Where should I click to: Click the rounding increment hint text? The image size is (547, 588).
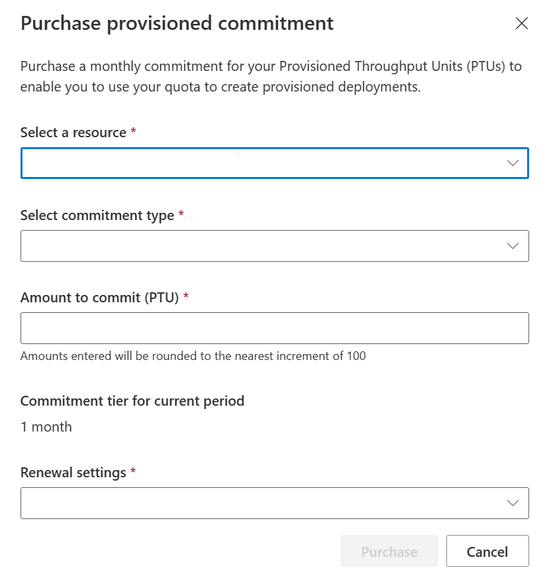pyautogui.click(x=193, y=356)
